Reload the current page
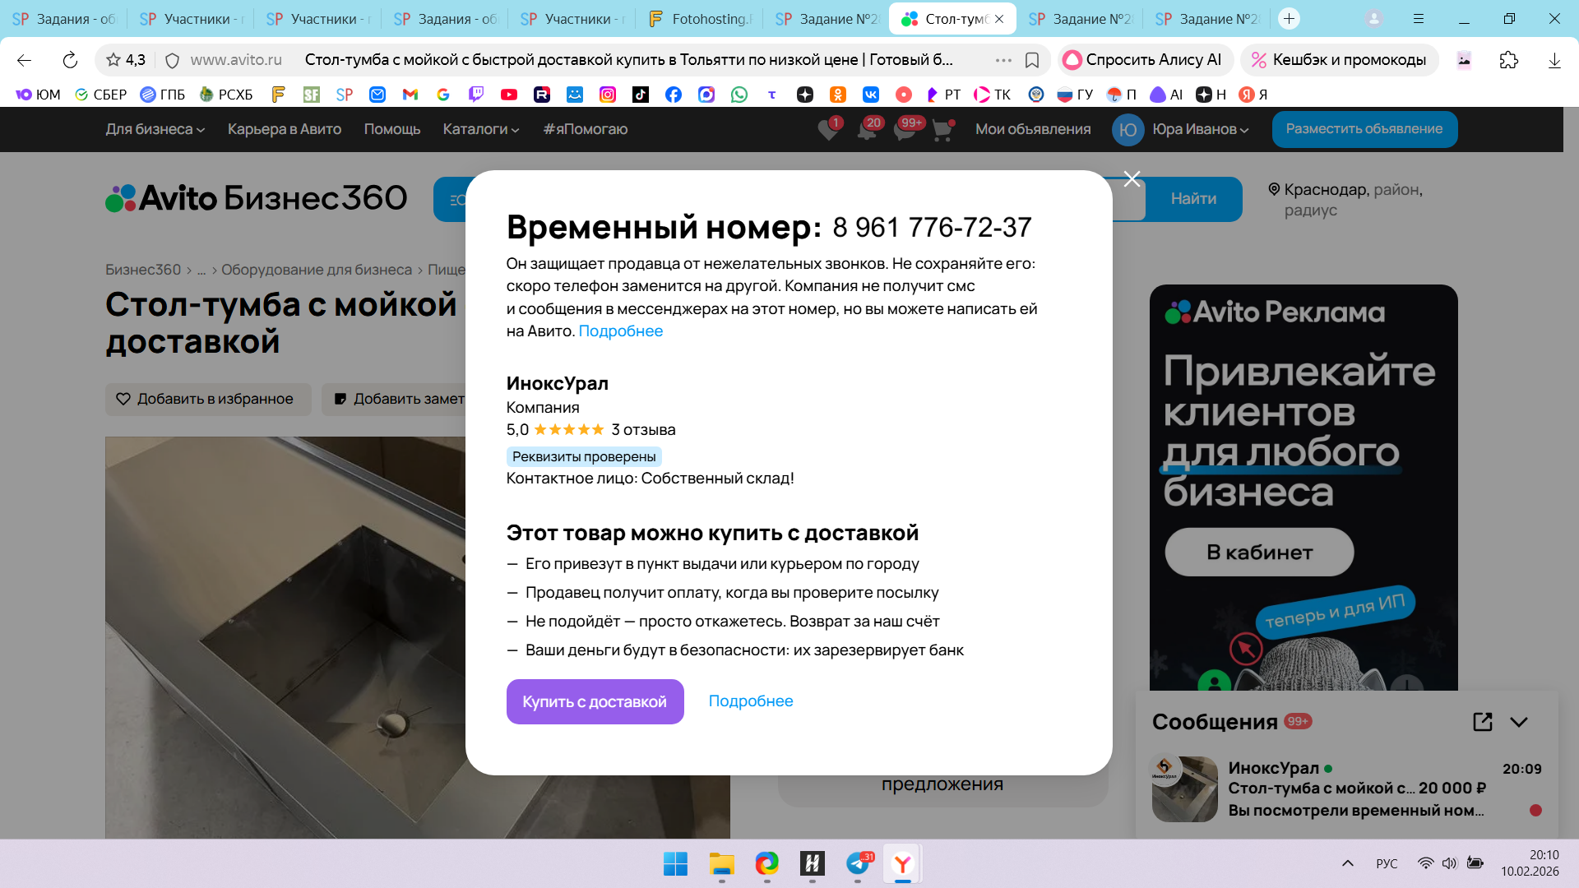 [70, 60]
